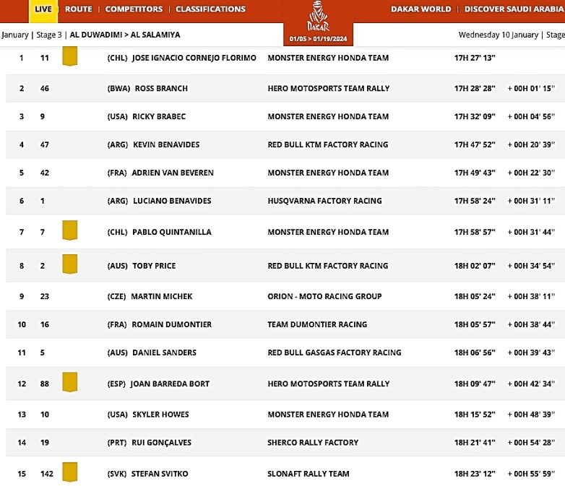Click rider name Ricky Brabec
Image resolution: width=565 pixels, height=489 pixels.
pyautogui.click(x=159, y=116)
